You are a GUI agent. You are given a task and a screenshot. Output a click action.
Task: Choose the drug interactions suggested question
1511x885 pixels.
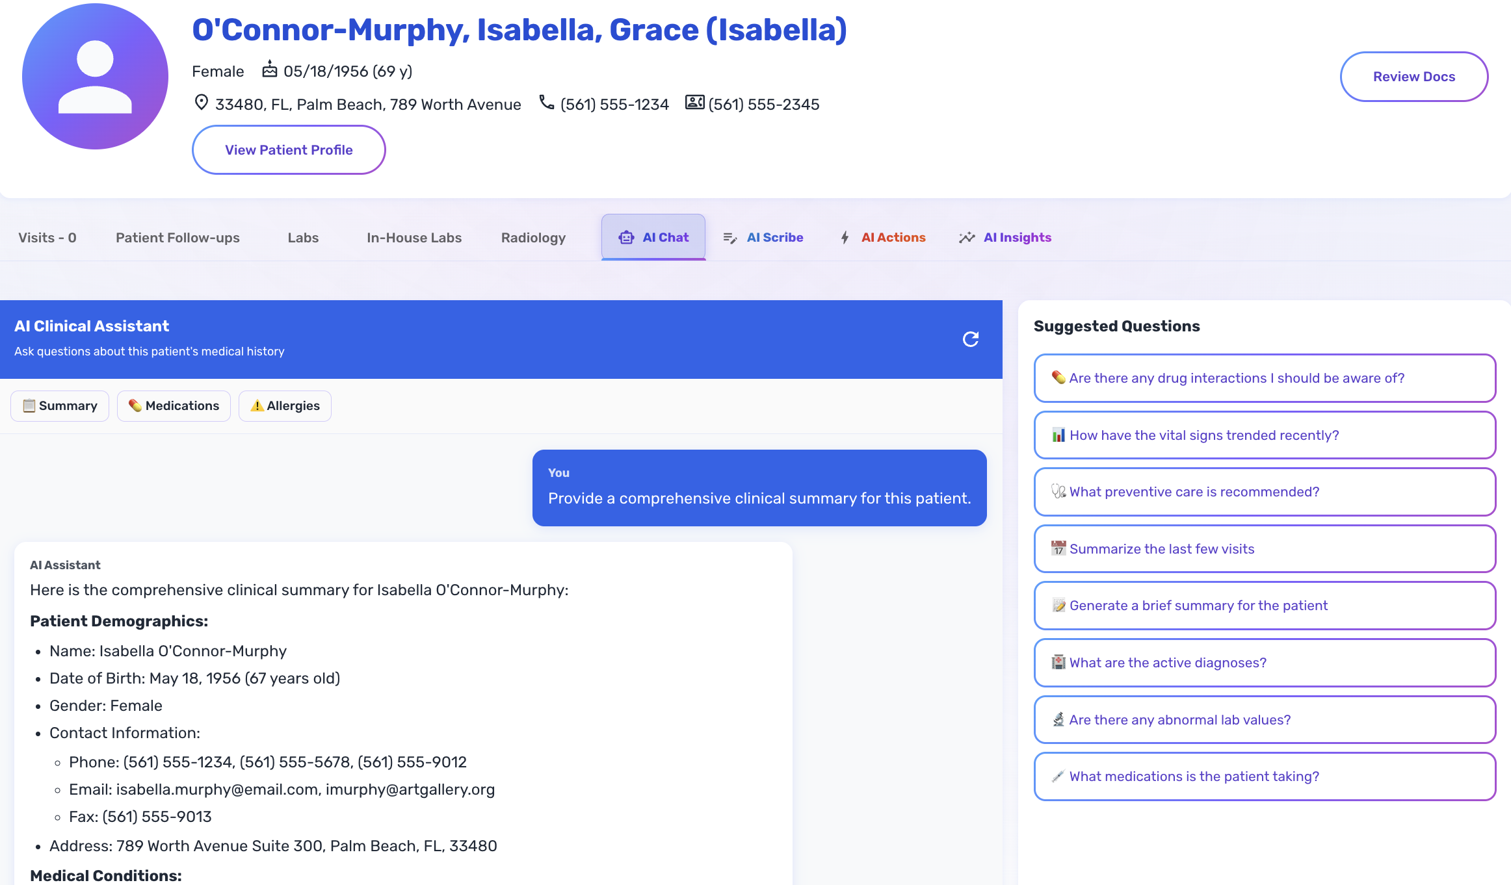(1265, 378)
